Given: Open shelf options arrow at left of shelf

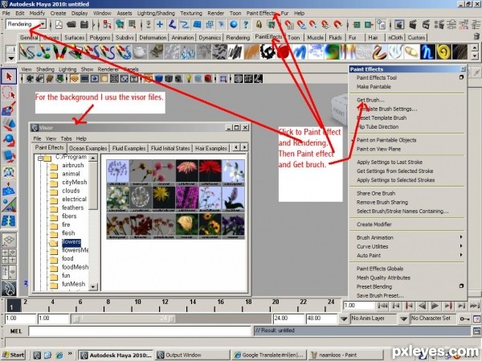Looking at the screenshot, I should pyautogui.click(x=11, y=58).
